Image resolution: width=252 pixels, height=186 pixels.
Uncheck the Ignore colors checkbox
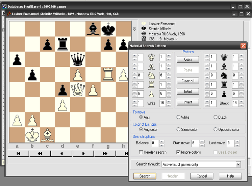(x=178, y=152)
